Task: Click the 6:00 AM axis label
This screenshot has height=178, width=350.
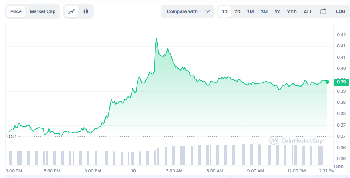Action: (215, 171)
